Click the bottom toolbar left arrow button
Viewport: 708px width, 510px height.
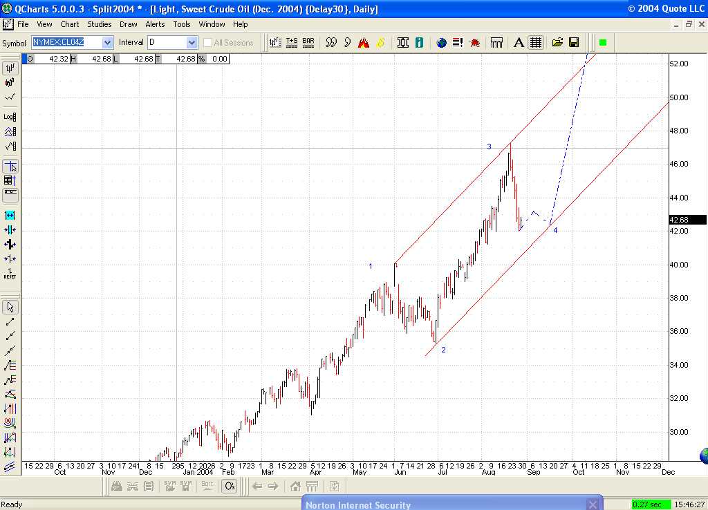click(x=257, y=486)
